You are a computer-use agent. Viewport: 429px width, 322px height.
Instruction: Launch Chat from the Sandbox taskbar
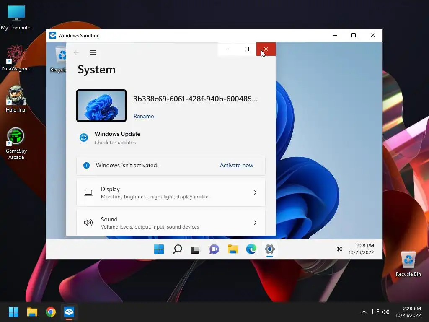214,249
